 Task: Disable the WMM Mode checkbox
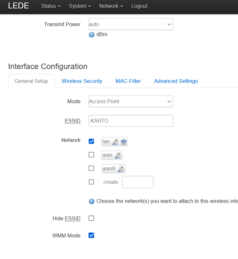(x=91, y=235)
